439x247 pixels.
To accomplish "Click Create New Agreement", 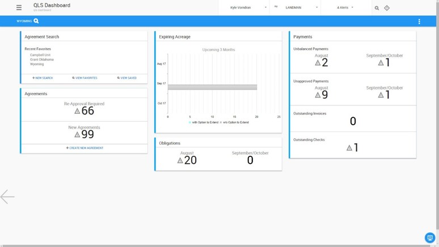I will 85,148.
